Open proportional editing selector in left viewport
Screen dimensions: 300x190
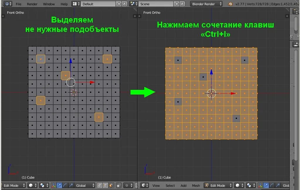[x=128, y=185]
